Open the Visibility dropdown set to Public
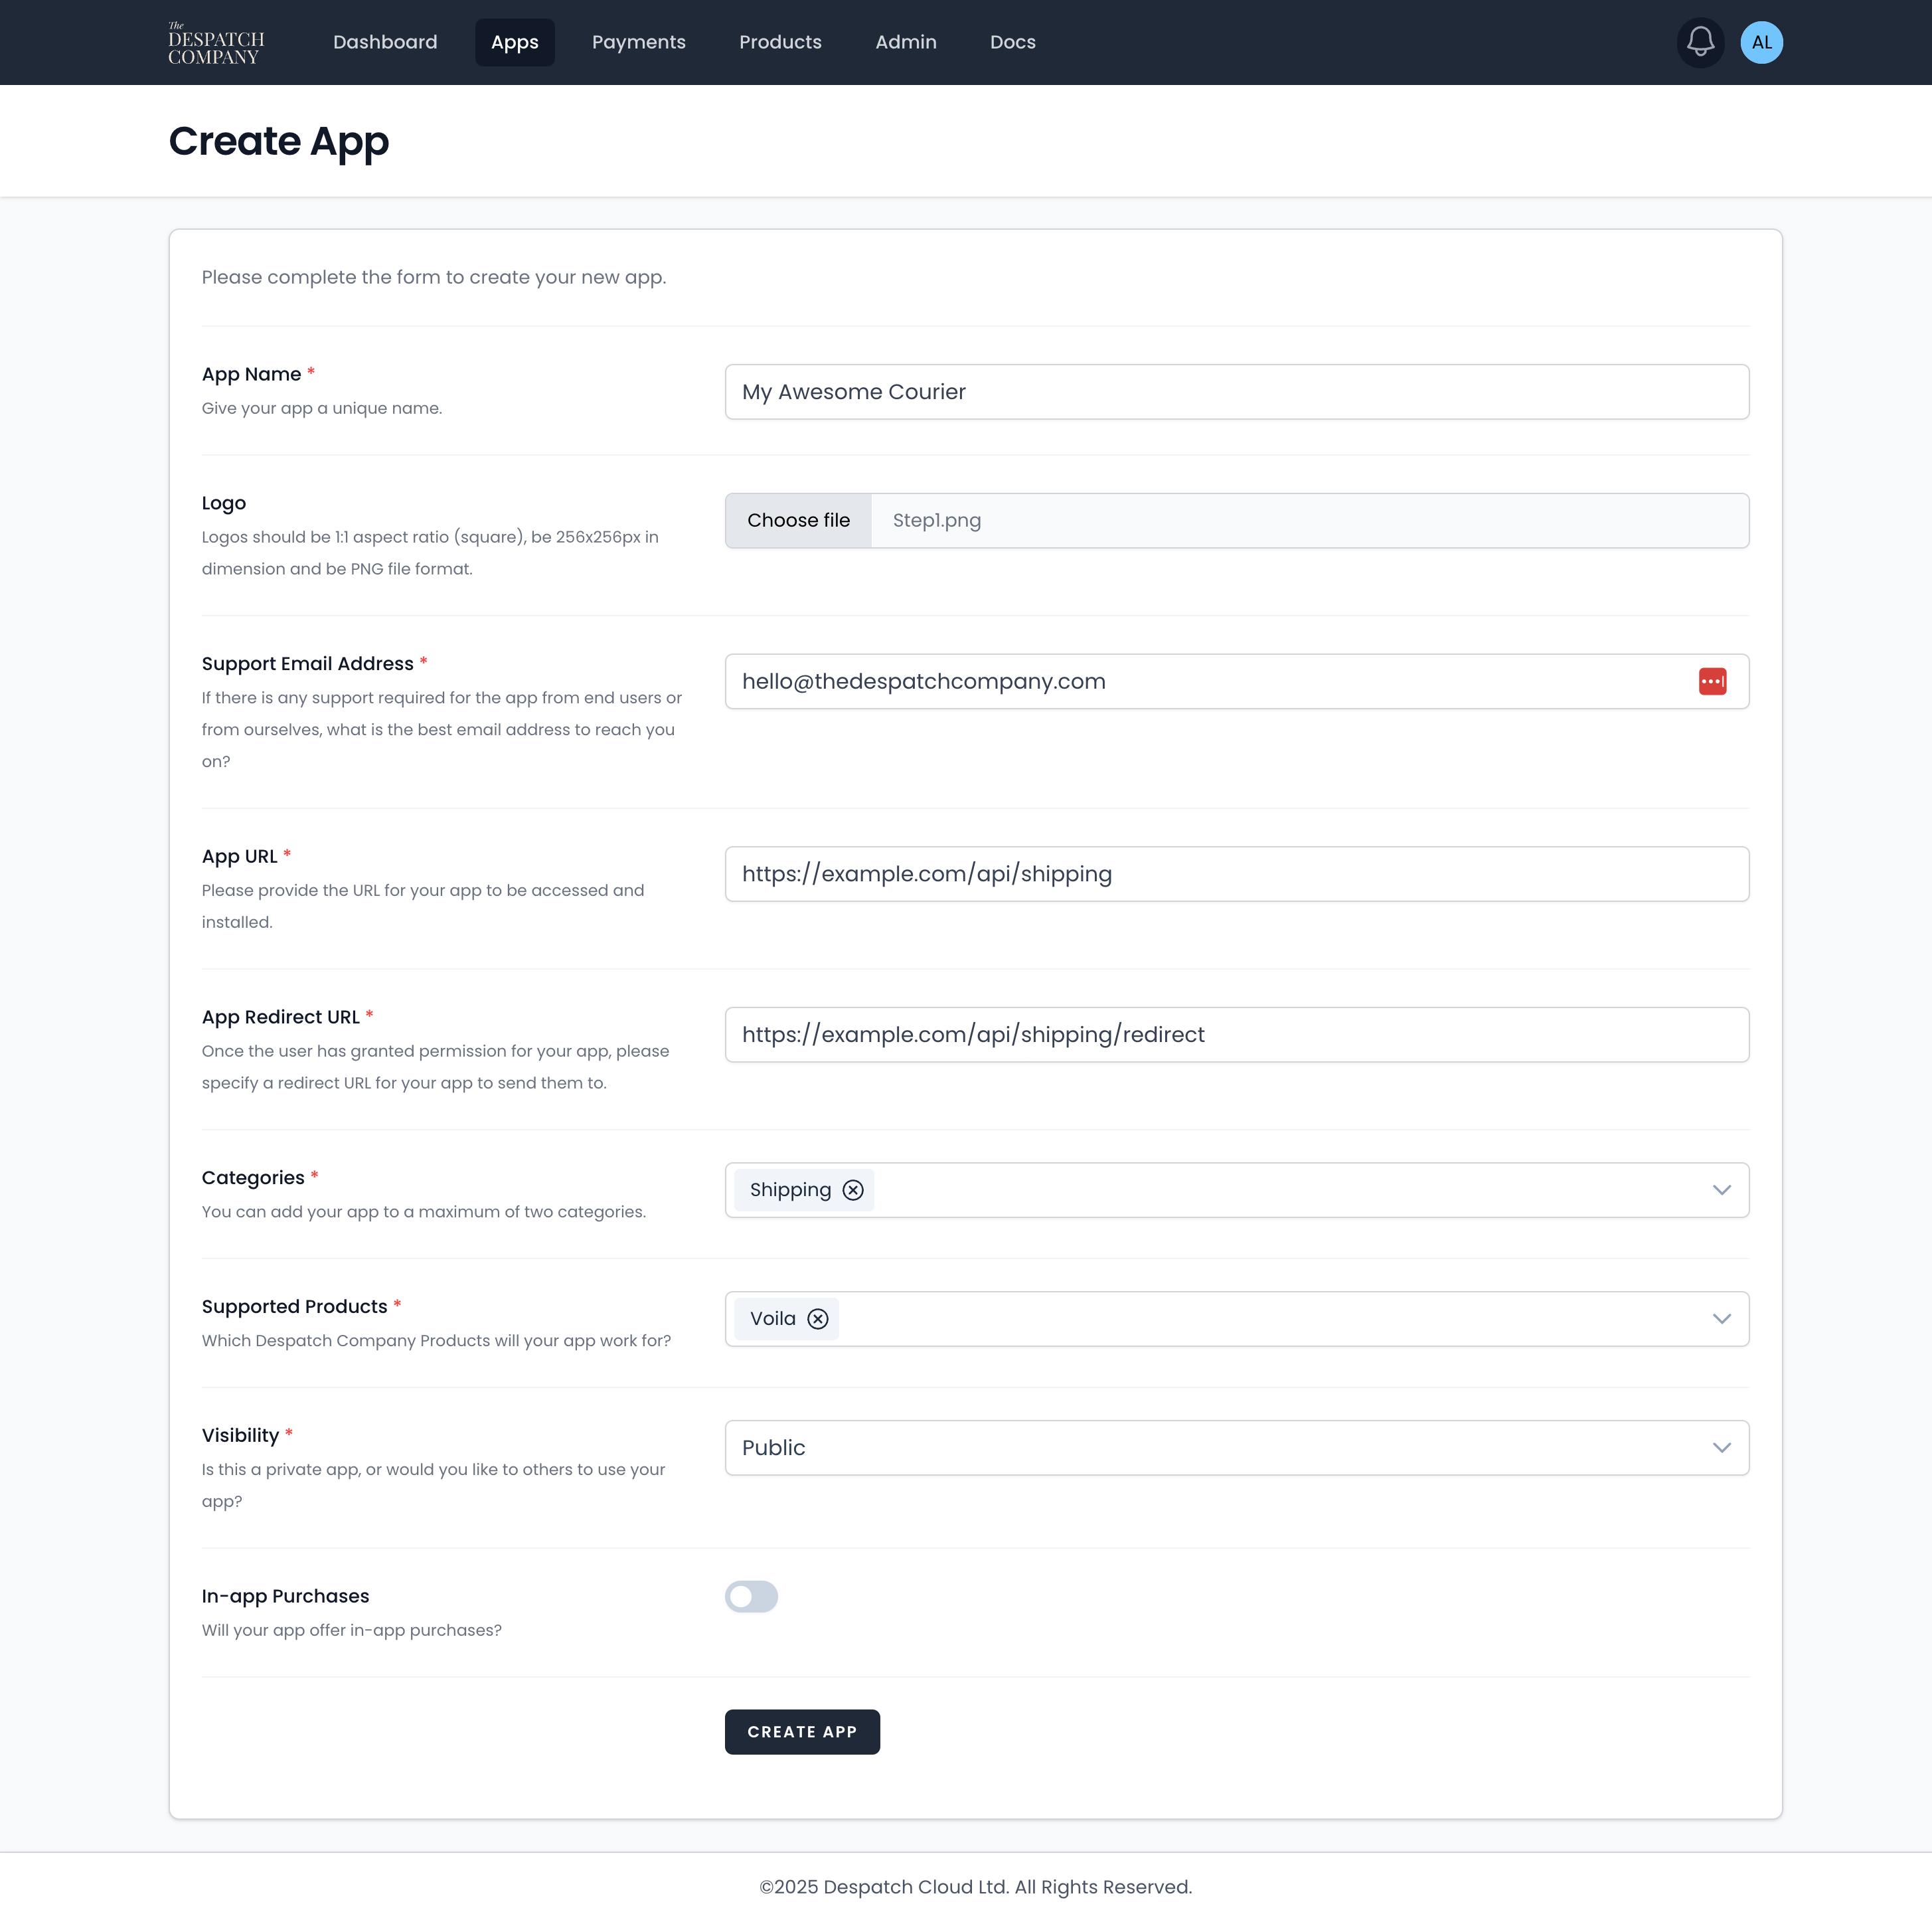The width and height of the screenshot is (1932, 1922). pos(1236,1448)
